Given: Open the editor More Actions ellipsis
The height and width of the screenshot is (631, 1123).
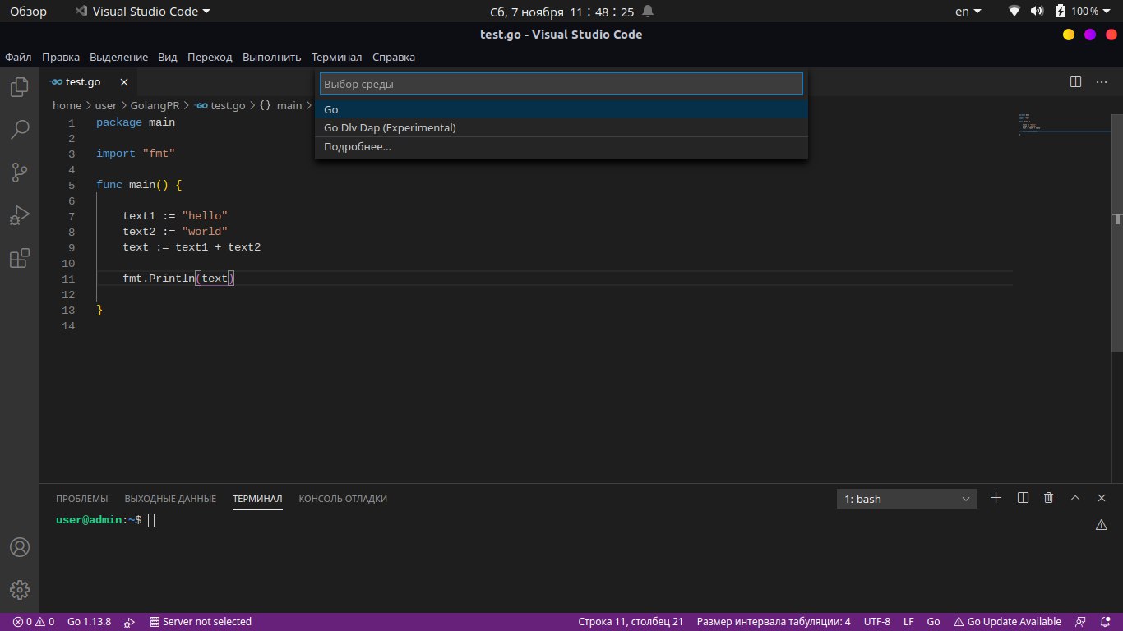Looking at the screenshot, I should click(1102, 82).
